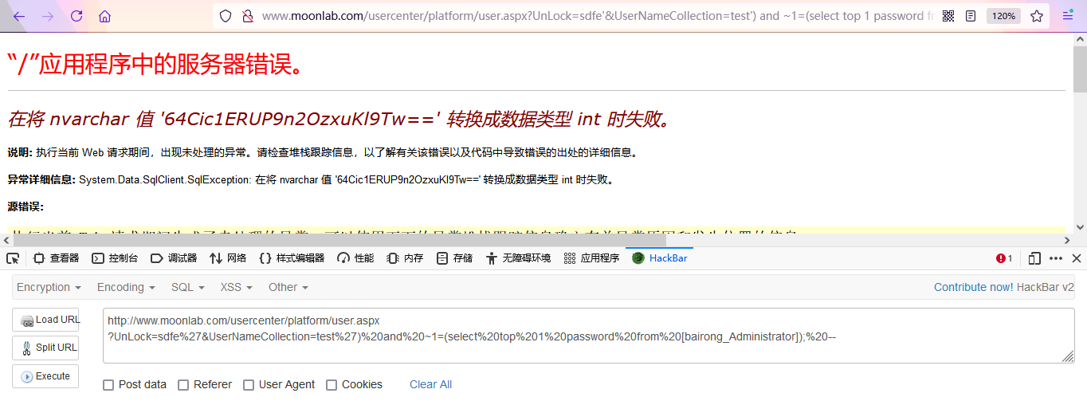This screenshot has height=401, width=1087.
Task: Switch to the 无障碍环境 accessibility tab
Action: pyautogui.click(x=517, y=258)
